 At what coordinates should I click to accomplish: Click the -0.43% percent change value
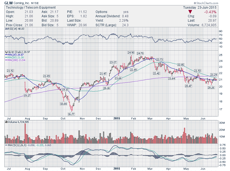point(210,12)
